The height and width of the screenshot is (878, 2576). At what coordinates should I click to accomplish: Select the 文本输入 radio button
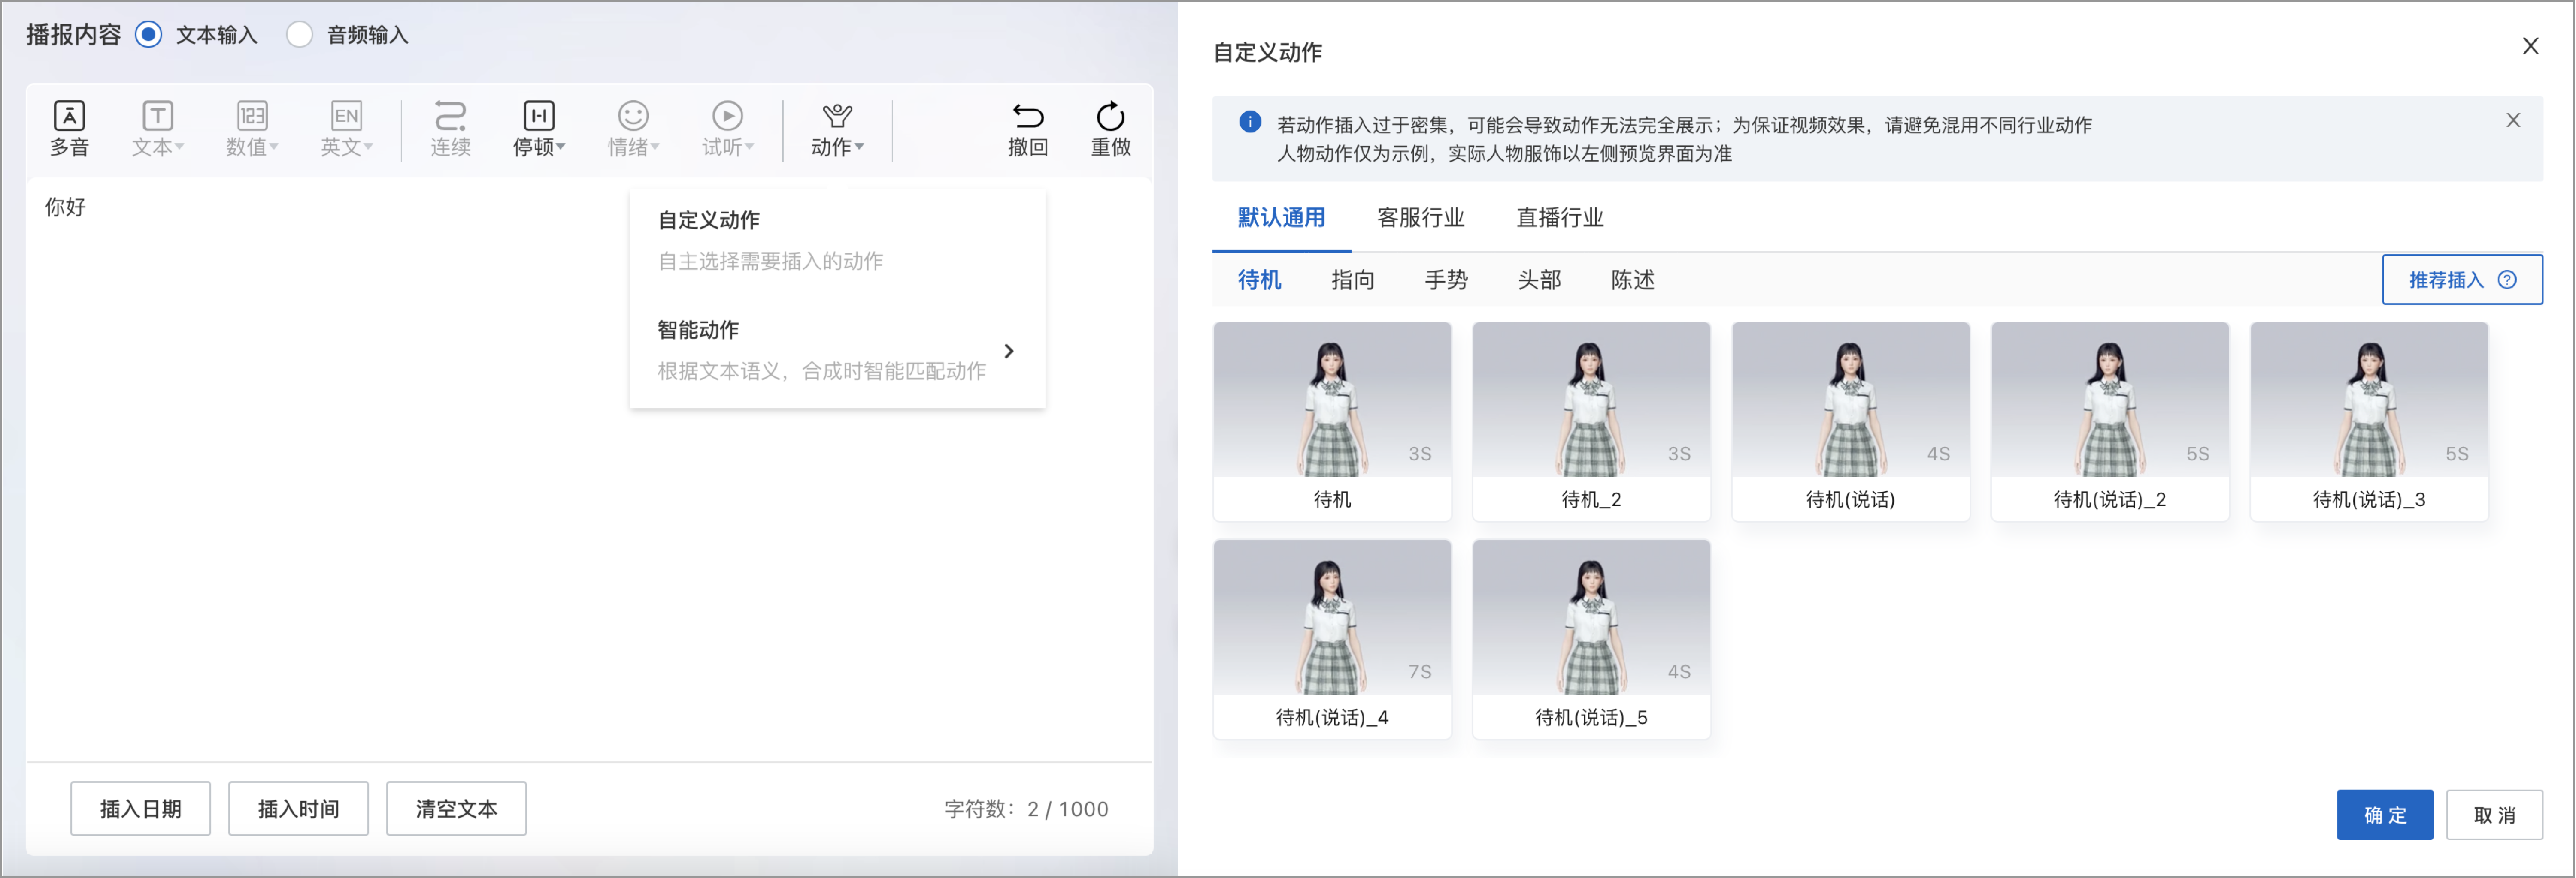pos(148,35)
